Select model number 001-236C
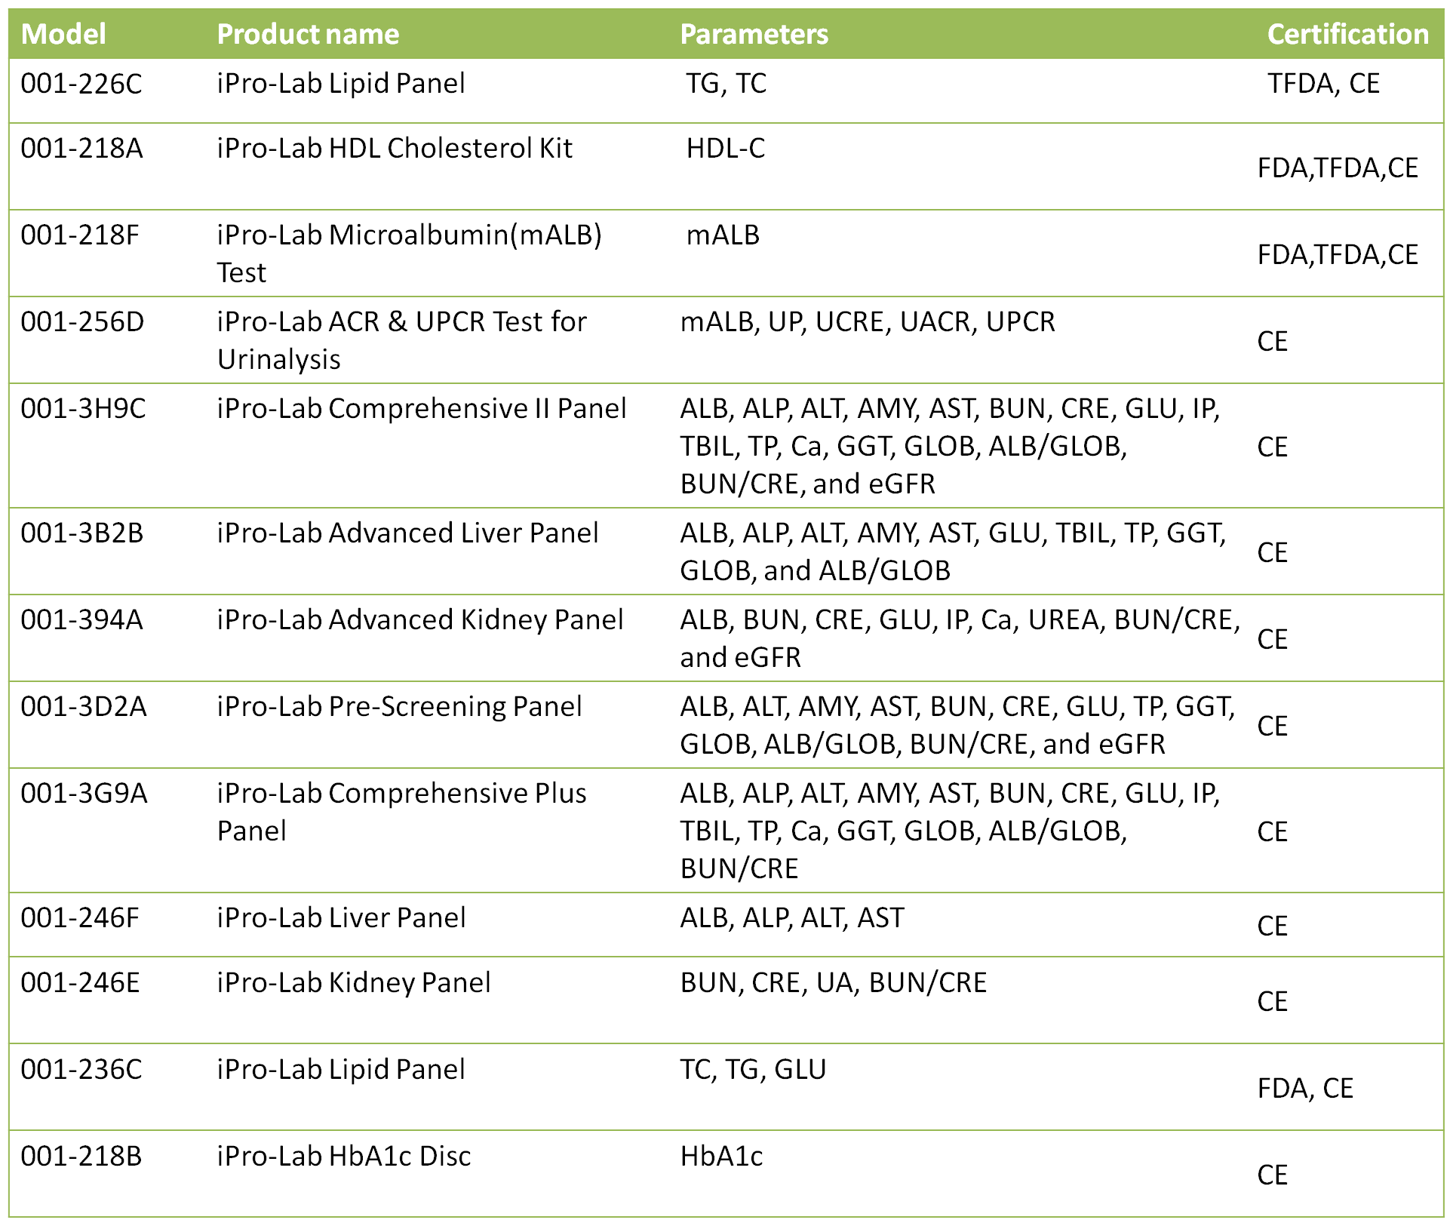 click(81, 1070)
